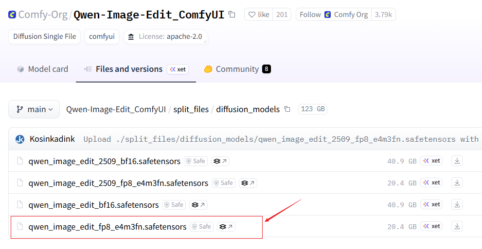Click the 40.9 GB size of 2509_bf16 file
The height and width of the screenshot is (249, 482).
coord(402,161)
